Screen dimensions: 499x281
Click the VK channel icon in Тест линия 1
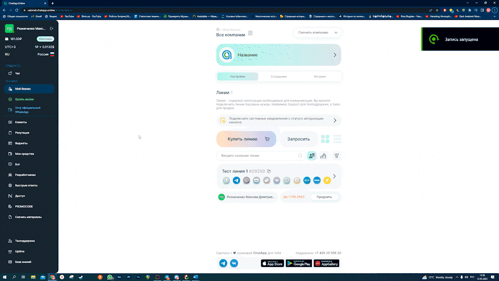pos(277,180)
